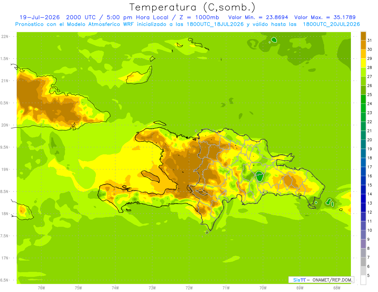378x292 pixels.
Task: Click the '73W' longitude label
Action: pos(152,288)
